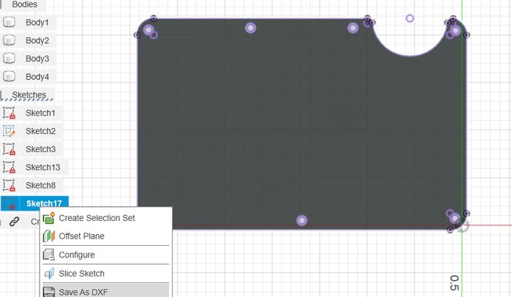Click the highlighted Sketch17 item
Viewport: 512px width, 297px height.
pos(44,204)
